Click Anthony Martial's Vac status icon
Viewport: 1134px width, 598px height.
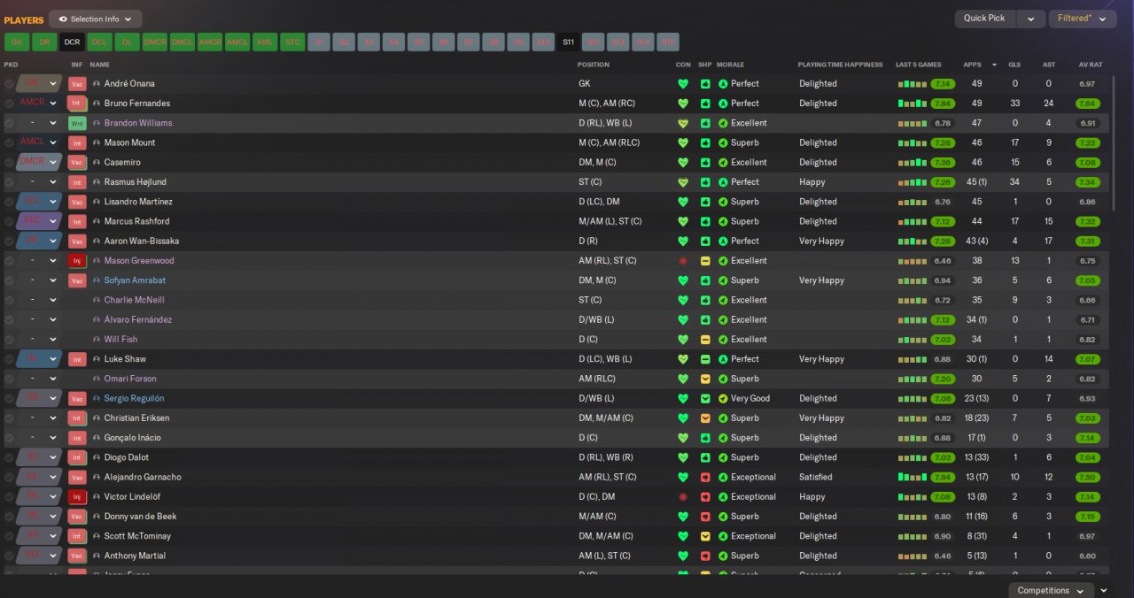(77, 556)
